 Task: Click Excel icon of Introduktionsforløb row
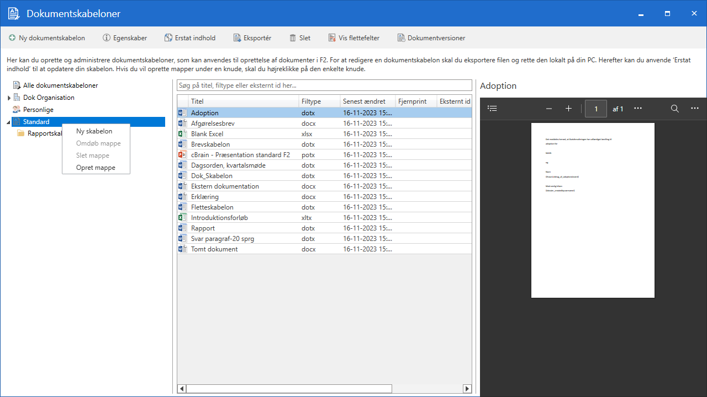(183, 218)
